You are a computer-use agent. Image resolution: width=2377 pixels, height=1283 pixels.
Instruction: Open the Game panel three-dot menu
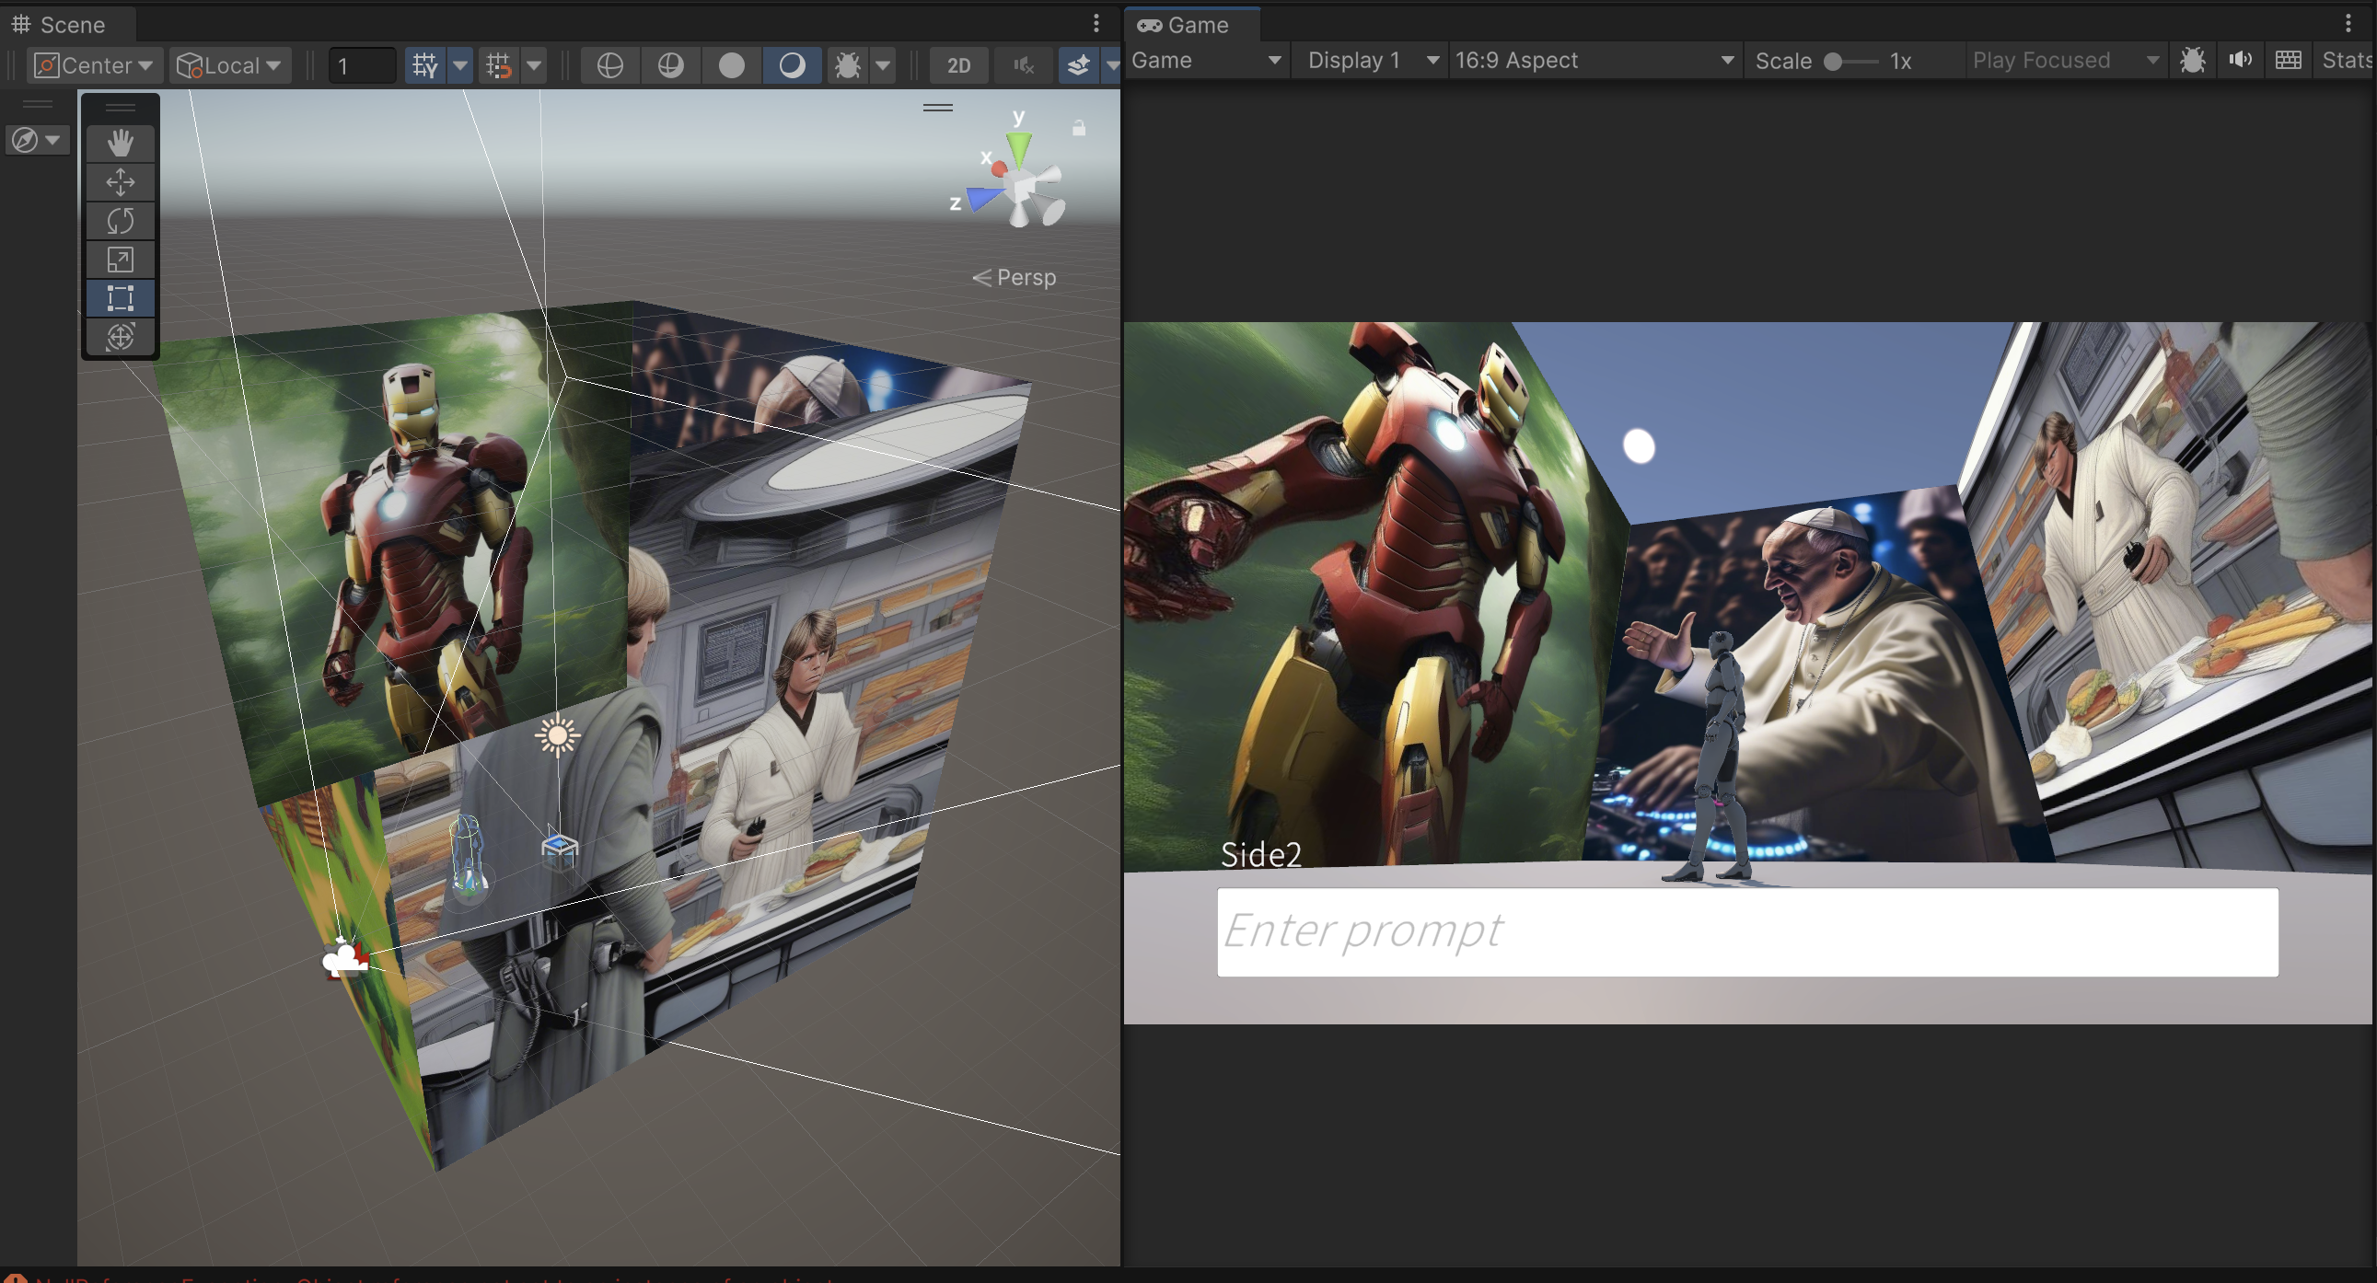(x=2348, y=23)
